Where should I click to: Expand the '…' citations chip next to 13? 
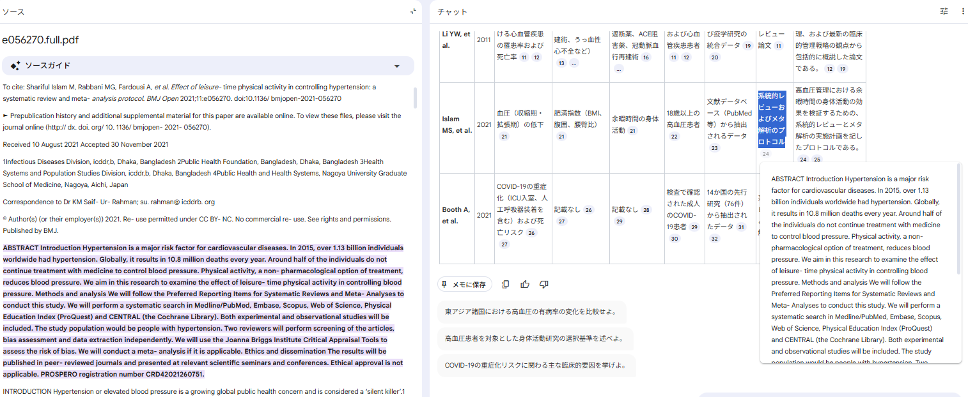574,63
